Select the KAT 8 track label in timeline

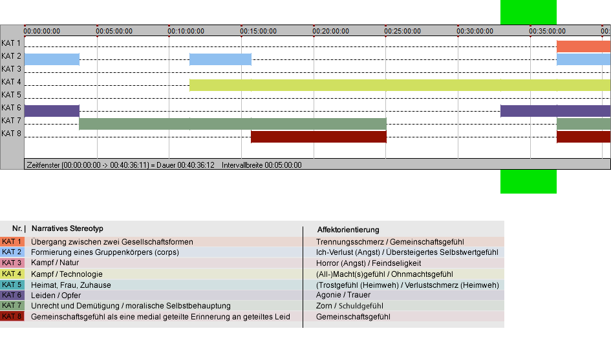point(11,134)
